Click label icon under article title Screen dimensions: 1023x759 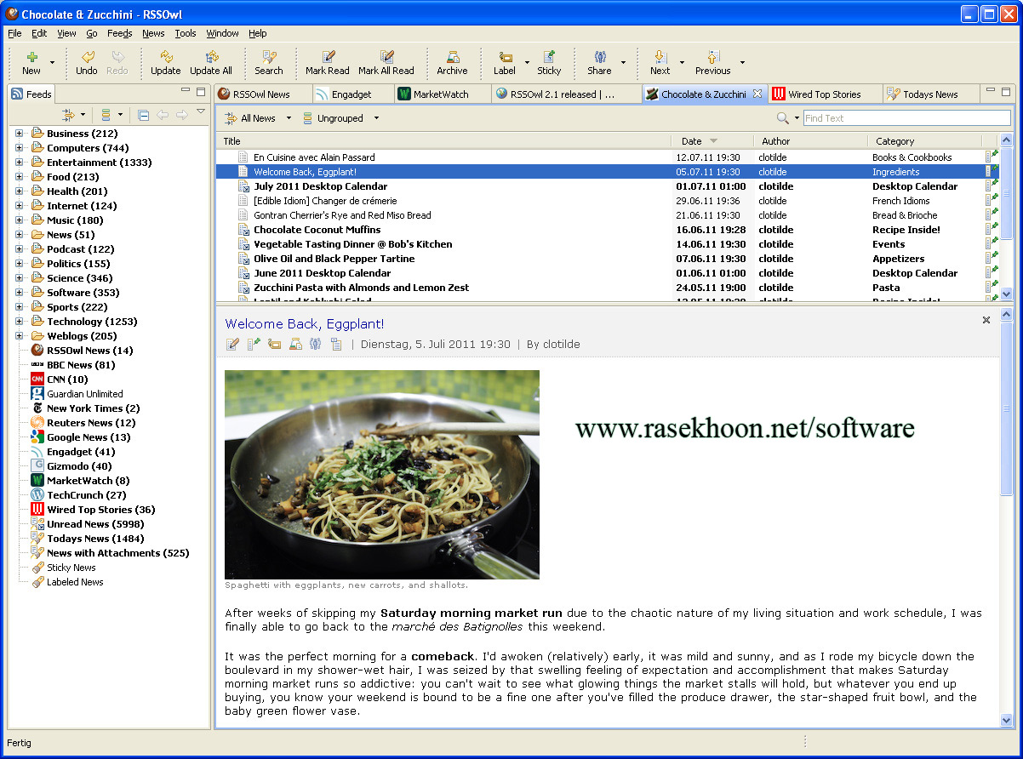coord(274,345)
